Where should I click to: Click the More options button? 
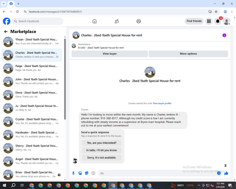click(188, 54)
